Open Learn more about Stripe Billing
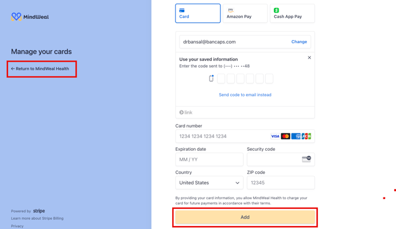This screenshot has width=396, height=229. pos(37,219)
